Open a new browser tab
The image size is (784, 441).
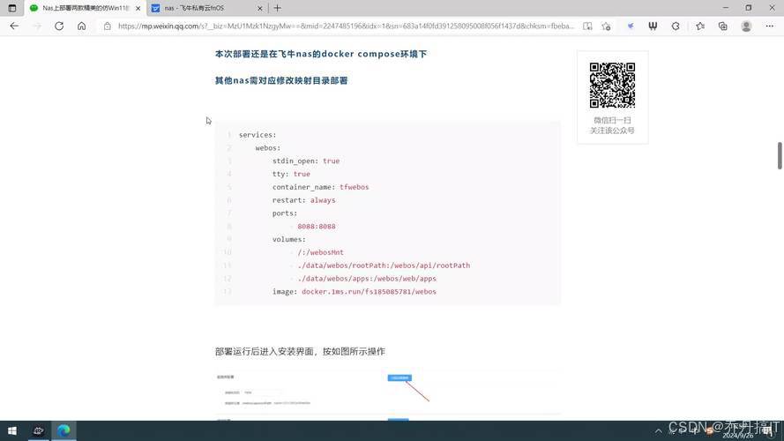[x=278, y=8]
